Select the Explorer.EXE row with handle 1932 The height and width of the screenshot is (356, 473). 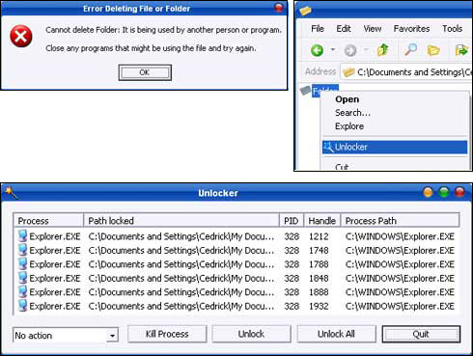click(236, 306)
